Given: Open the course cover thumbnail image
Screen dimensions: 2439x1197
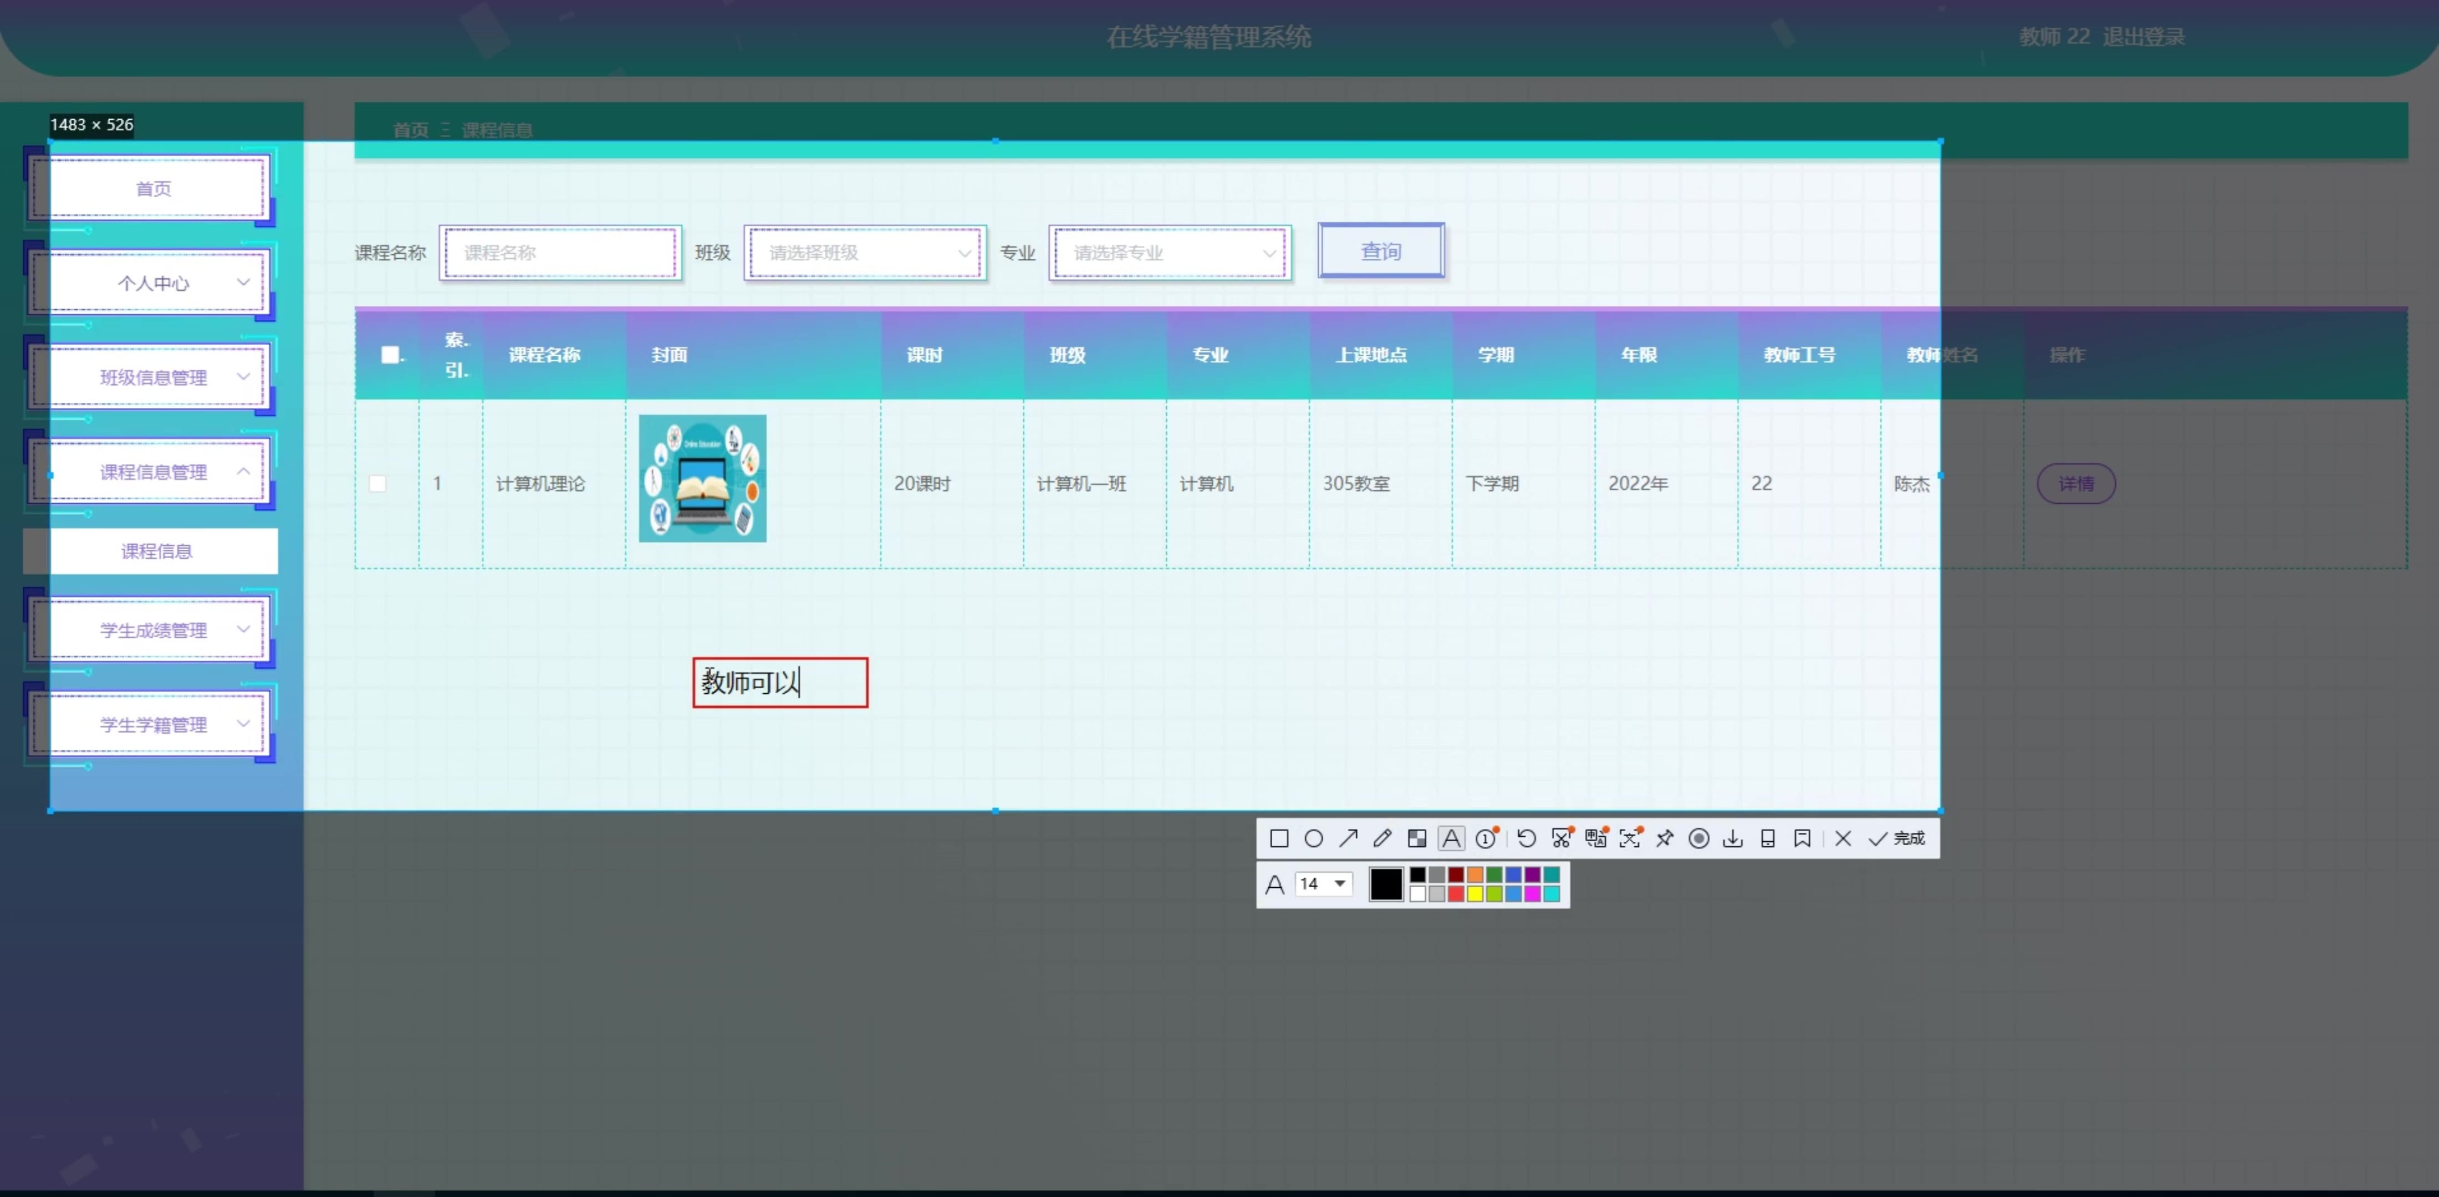Looking at the screenshot, I should (x=702, y=478).
